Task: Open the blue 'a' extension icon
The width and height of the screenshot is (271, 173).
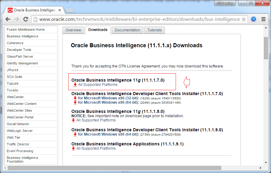Action: tap(253, 19)
